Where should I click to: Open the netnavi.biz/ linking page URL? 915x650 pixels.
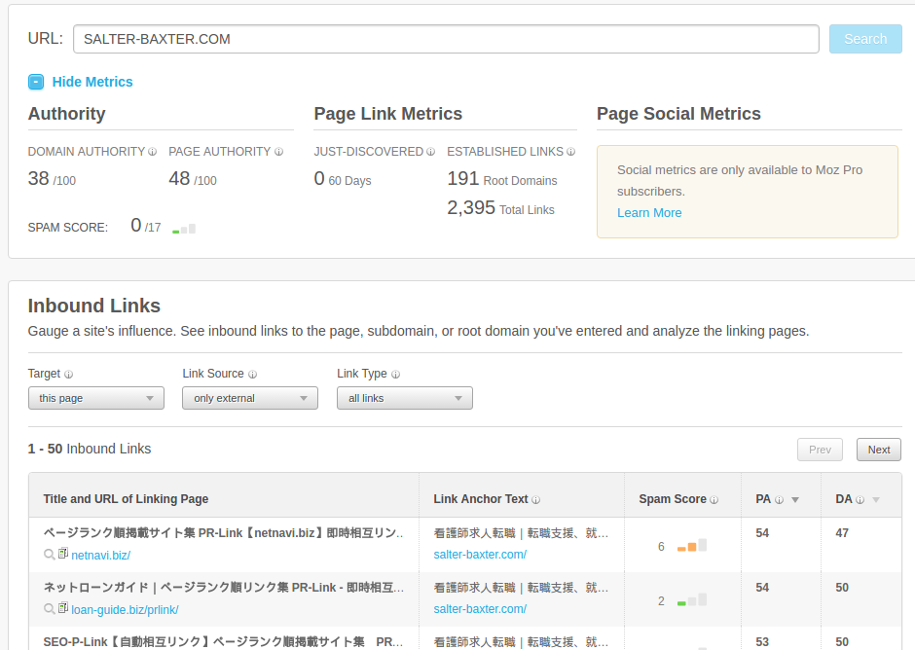(100, 556)
